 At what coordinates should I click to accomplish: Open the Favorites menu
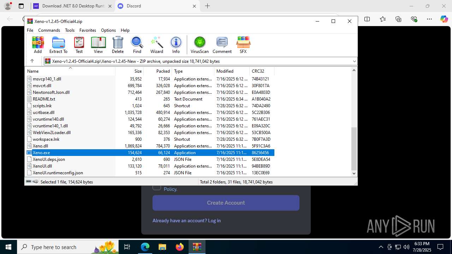pyautogui.click(x=88, y=30)
